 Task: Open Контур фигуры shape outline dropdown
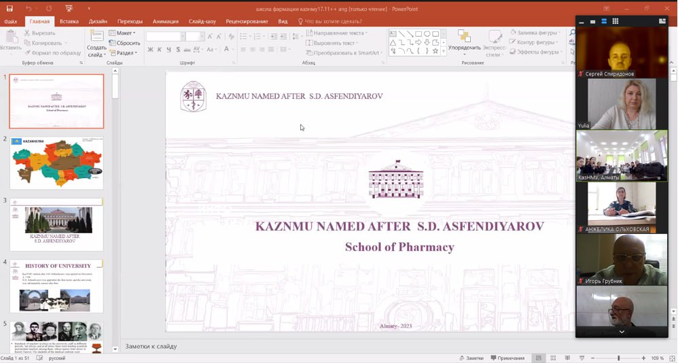(x=533, y=42)
